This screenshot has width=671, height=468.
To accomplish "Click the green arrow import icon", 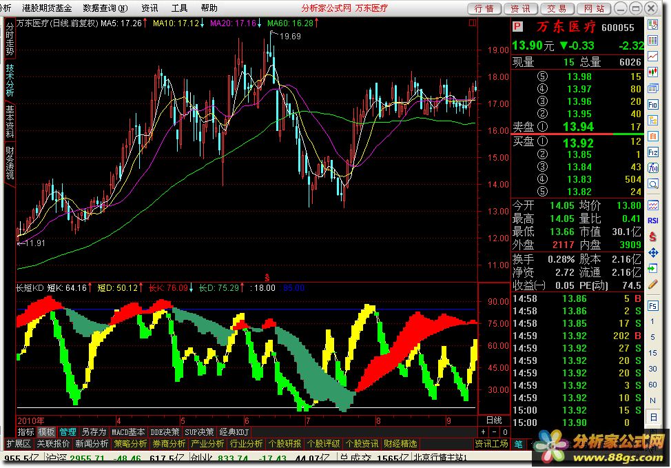I will click(x=652, y=269).
